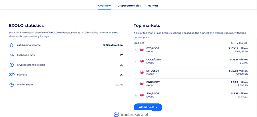The image size is (257, 117).
Task: Click the EXOLO logo in SOL/USDT row
Action: click(142, 95)
